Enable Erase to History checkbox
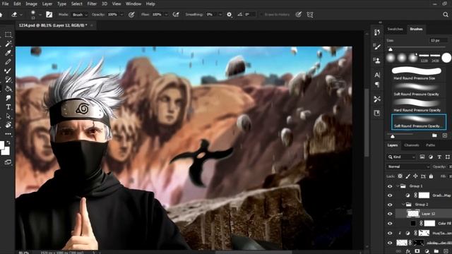The width and height of the screenshot is (452, 254). (262, 14)
